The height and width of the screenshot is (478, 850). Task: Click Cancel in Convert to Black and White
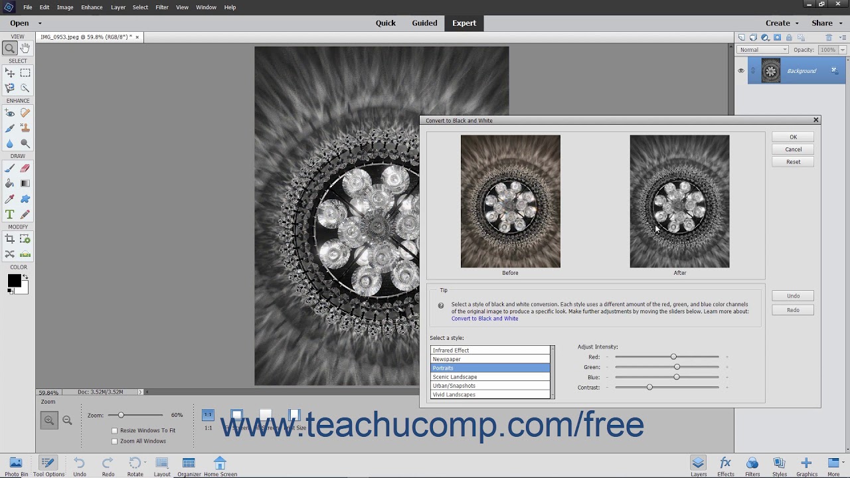(x=793, y=149)
